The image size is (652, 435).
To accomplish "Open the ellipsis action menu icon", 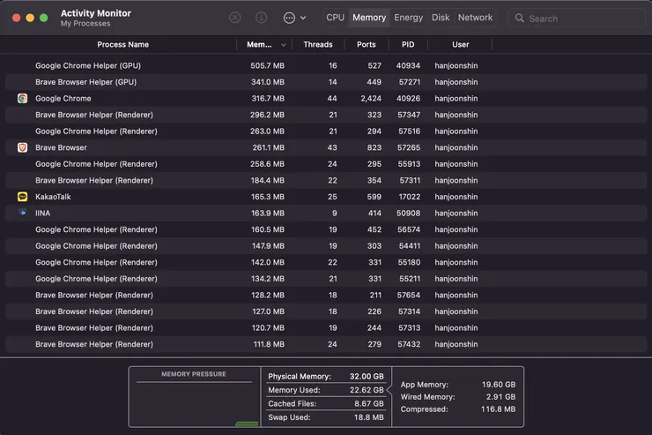I will [289, 18].
